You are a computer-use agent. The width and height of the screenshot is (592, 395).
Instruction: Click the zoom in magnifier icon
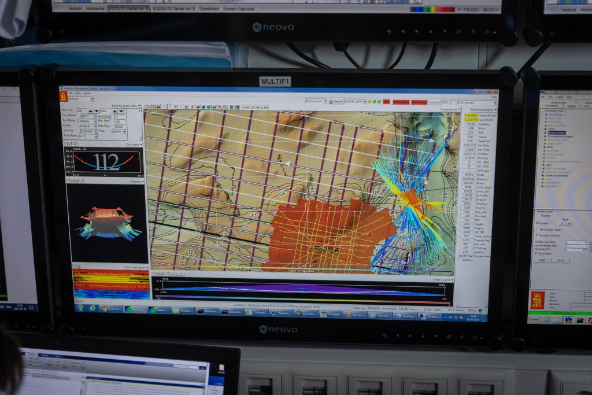219,107
